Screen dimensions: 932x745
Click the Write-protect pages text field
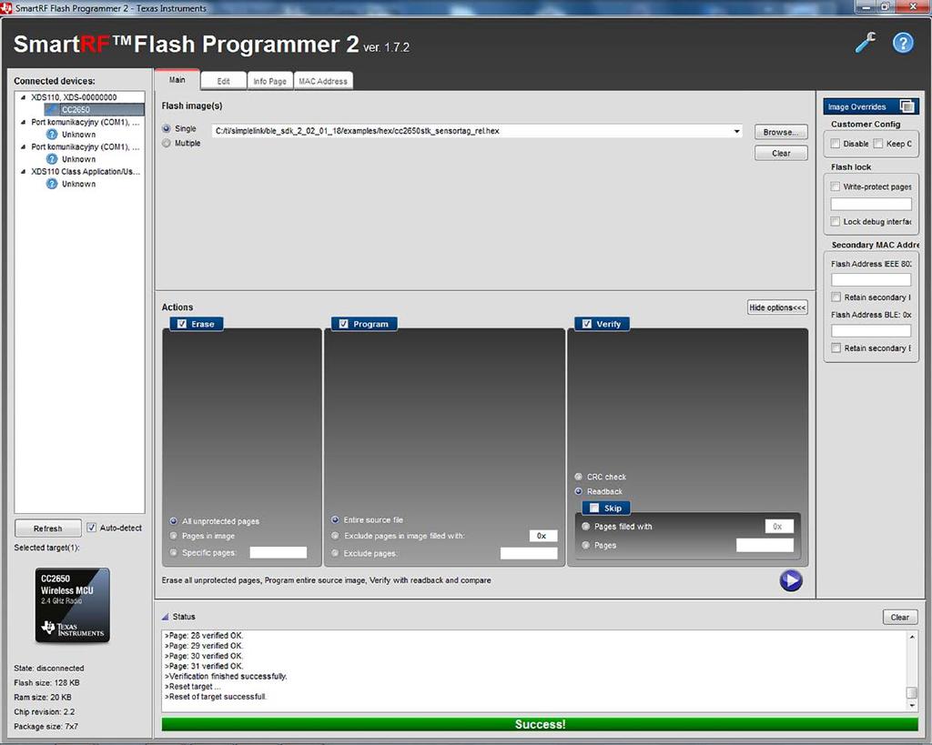[871, 204]
